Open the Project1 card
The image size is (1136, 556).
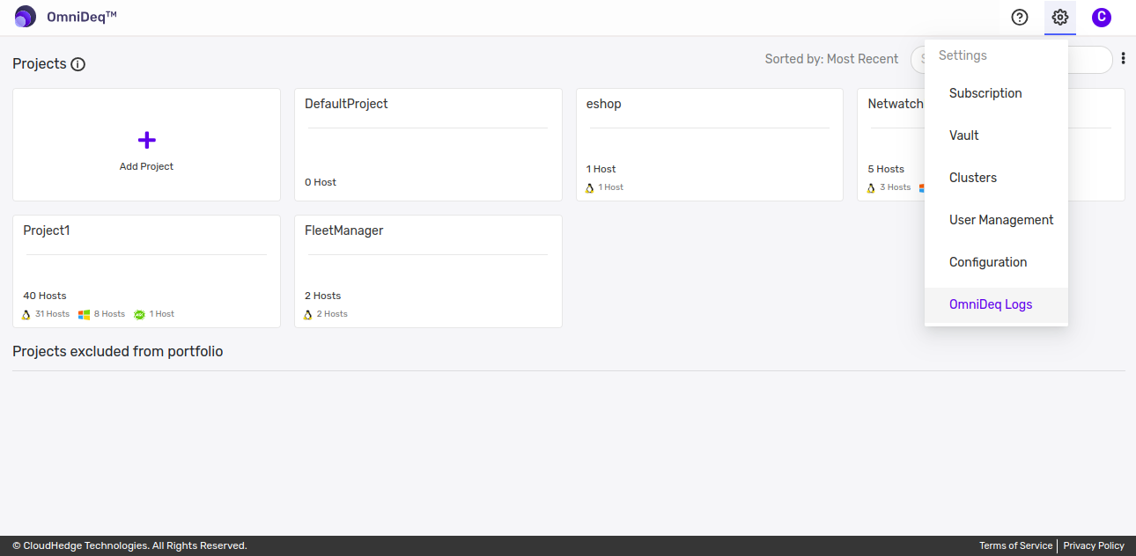pyautogui.click(x=146, y=271)
